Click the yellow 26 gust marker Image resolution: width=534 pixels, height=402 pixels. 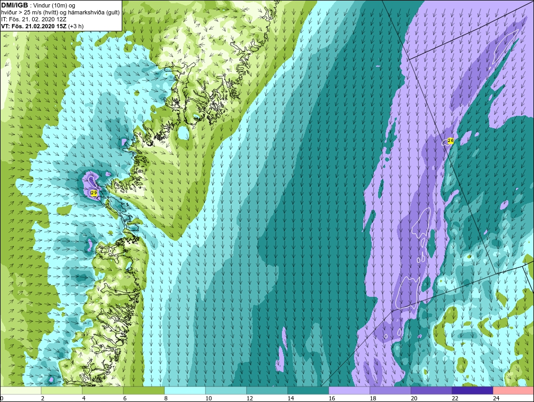451,140
